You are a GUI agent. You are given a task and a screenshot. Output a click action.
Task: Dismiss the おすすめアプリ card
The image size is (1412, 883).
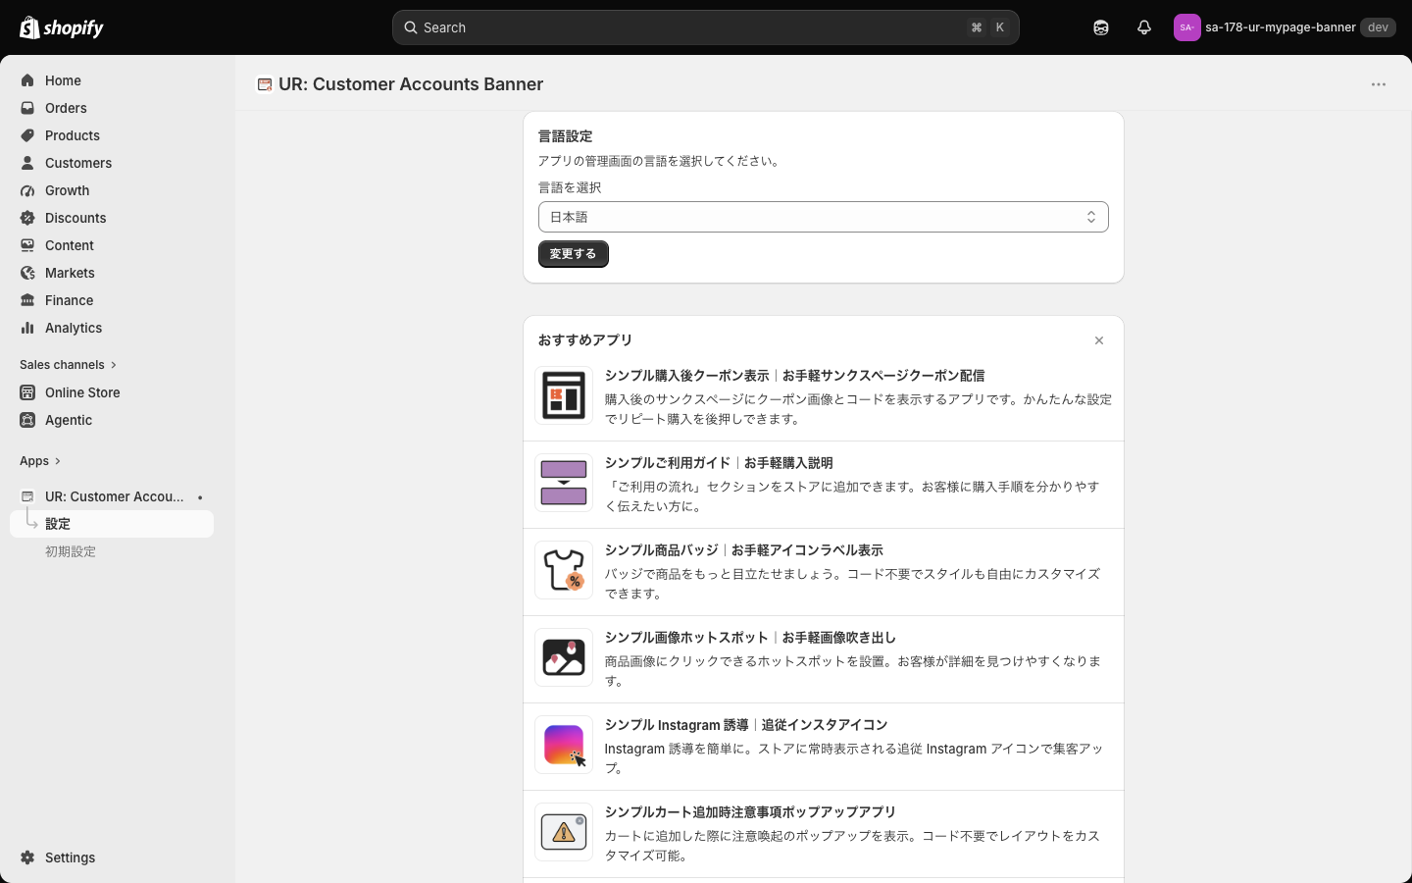coord(1099,340)
